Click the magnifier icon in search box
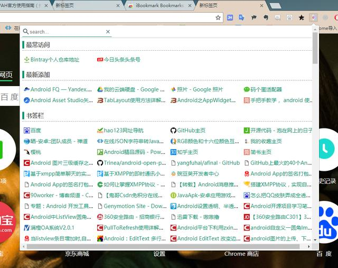 (x=26, y=32)
